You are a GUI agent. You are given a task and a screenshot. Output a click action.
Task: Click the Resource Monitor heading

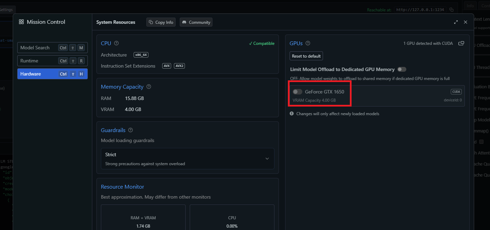[x=123, y=187]
